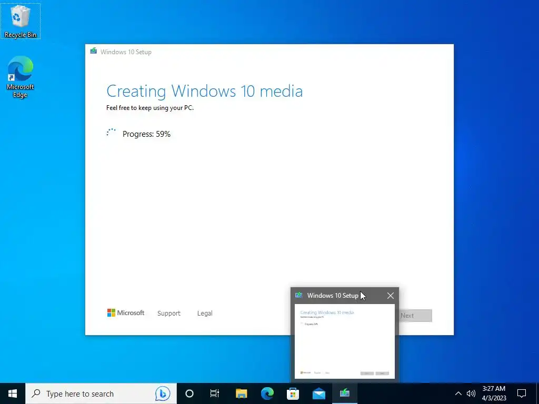Open Task View on the taskbar
This screenshot has width=539, height=404.
[215, 393]
